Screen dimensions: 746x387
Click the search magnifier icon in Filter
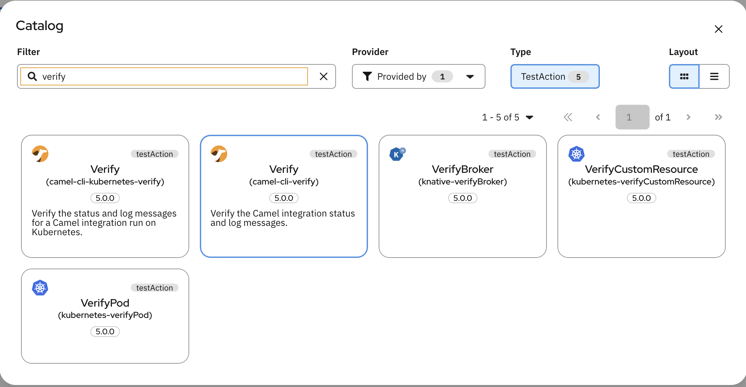click(x=32, y=76)
